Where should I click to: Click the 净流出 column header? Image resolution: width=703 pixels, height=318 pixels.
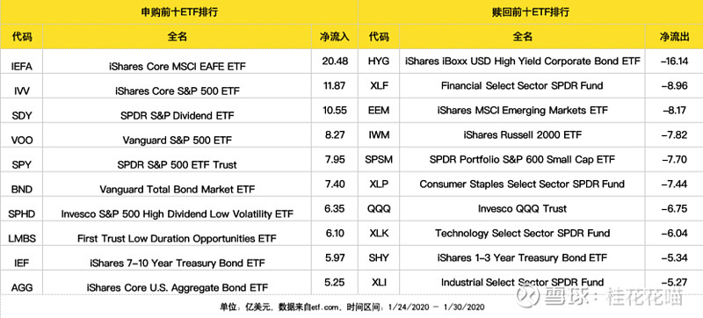point(674,37)
